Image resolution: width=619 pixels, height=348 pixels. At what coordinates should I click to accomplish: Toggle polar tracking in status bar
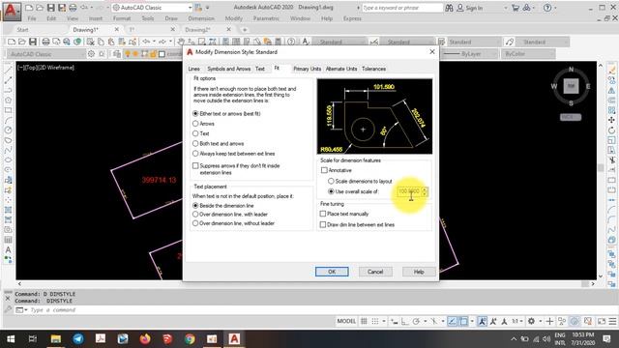pyautogui.click(x=416, y=321)
